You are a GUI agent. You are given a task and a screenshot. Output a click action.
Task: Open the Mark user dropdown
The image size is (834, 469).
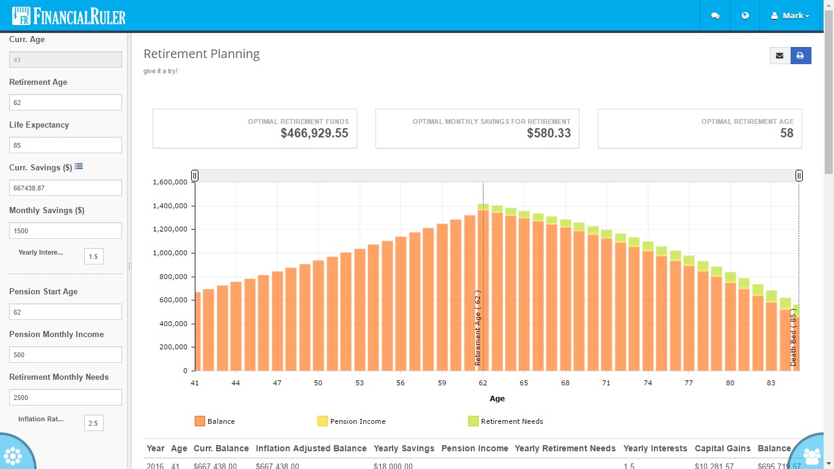pos(790,16)
